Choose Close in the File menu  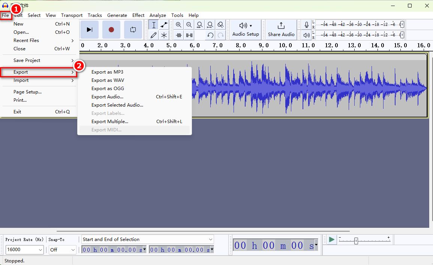point(39,49)
